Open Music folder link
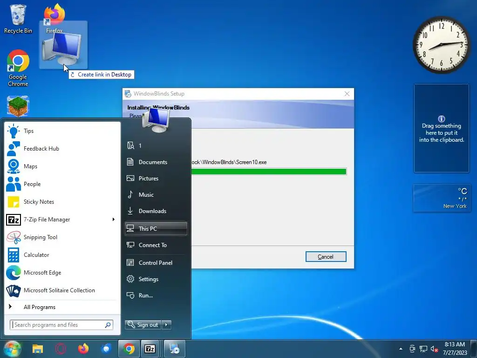477x358 pixels. pyautogui.click(x=156, y=194)
